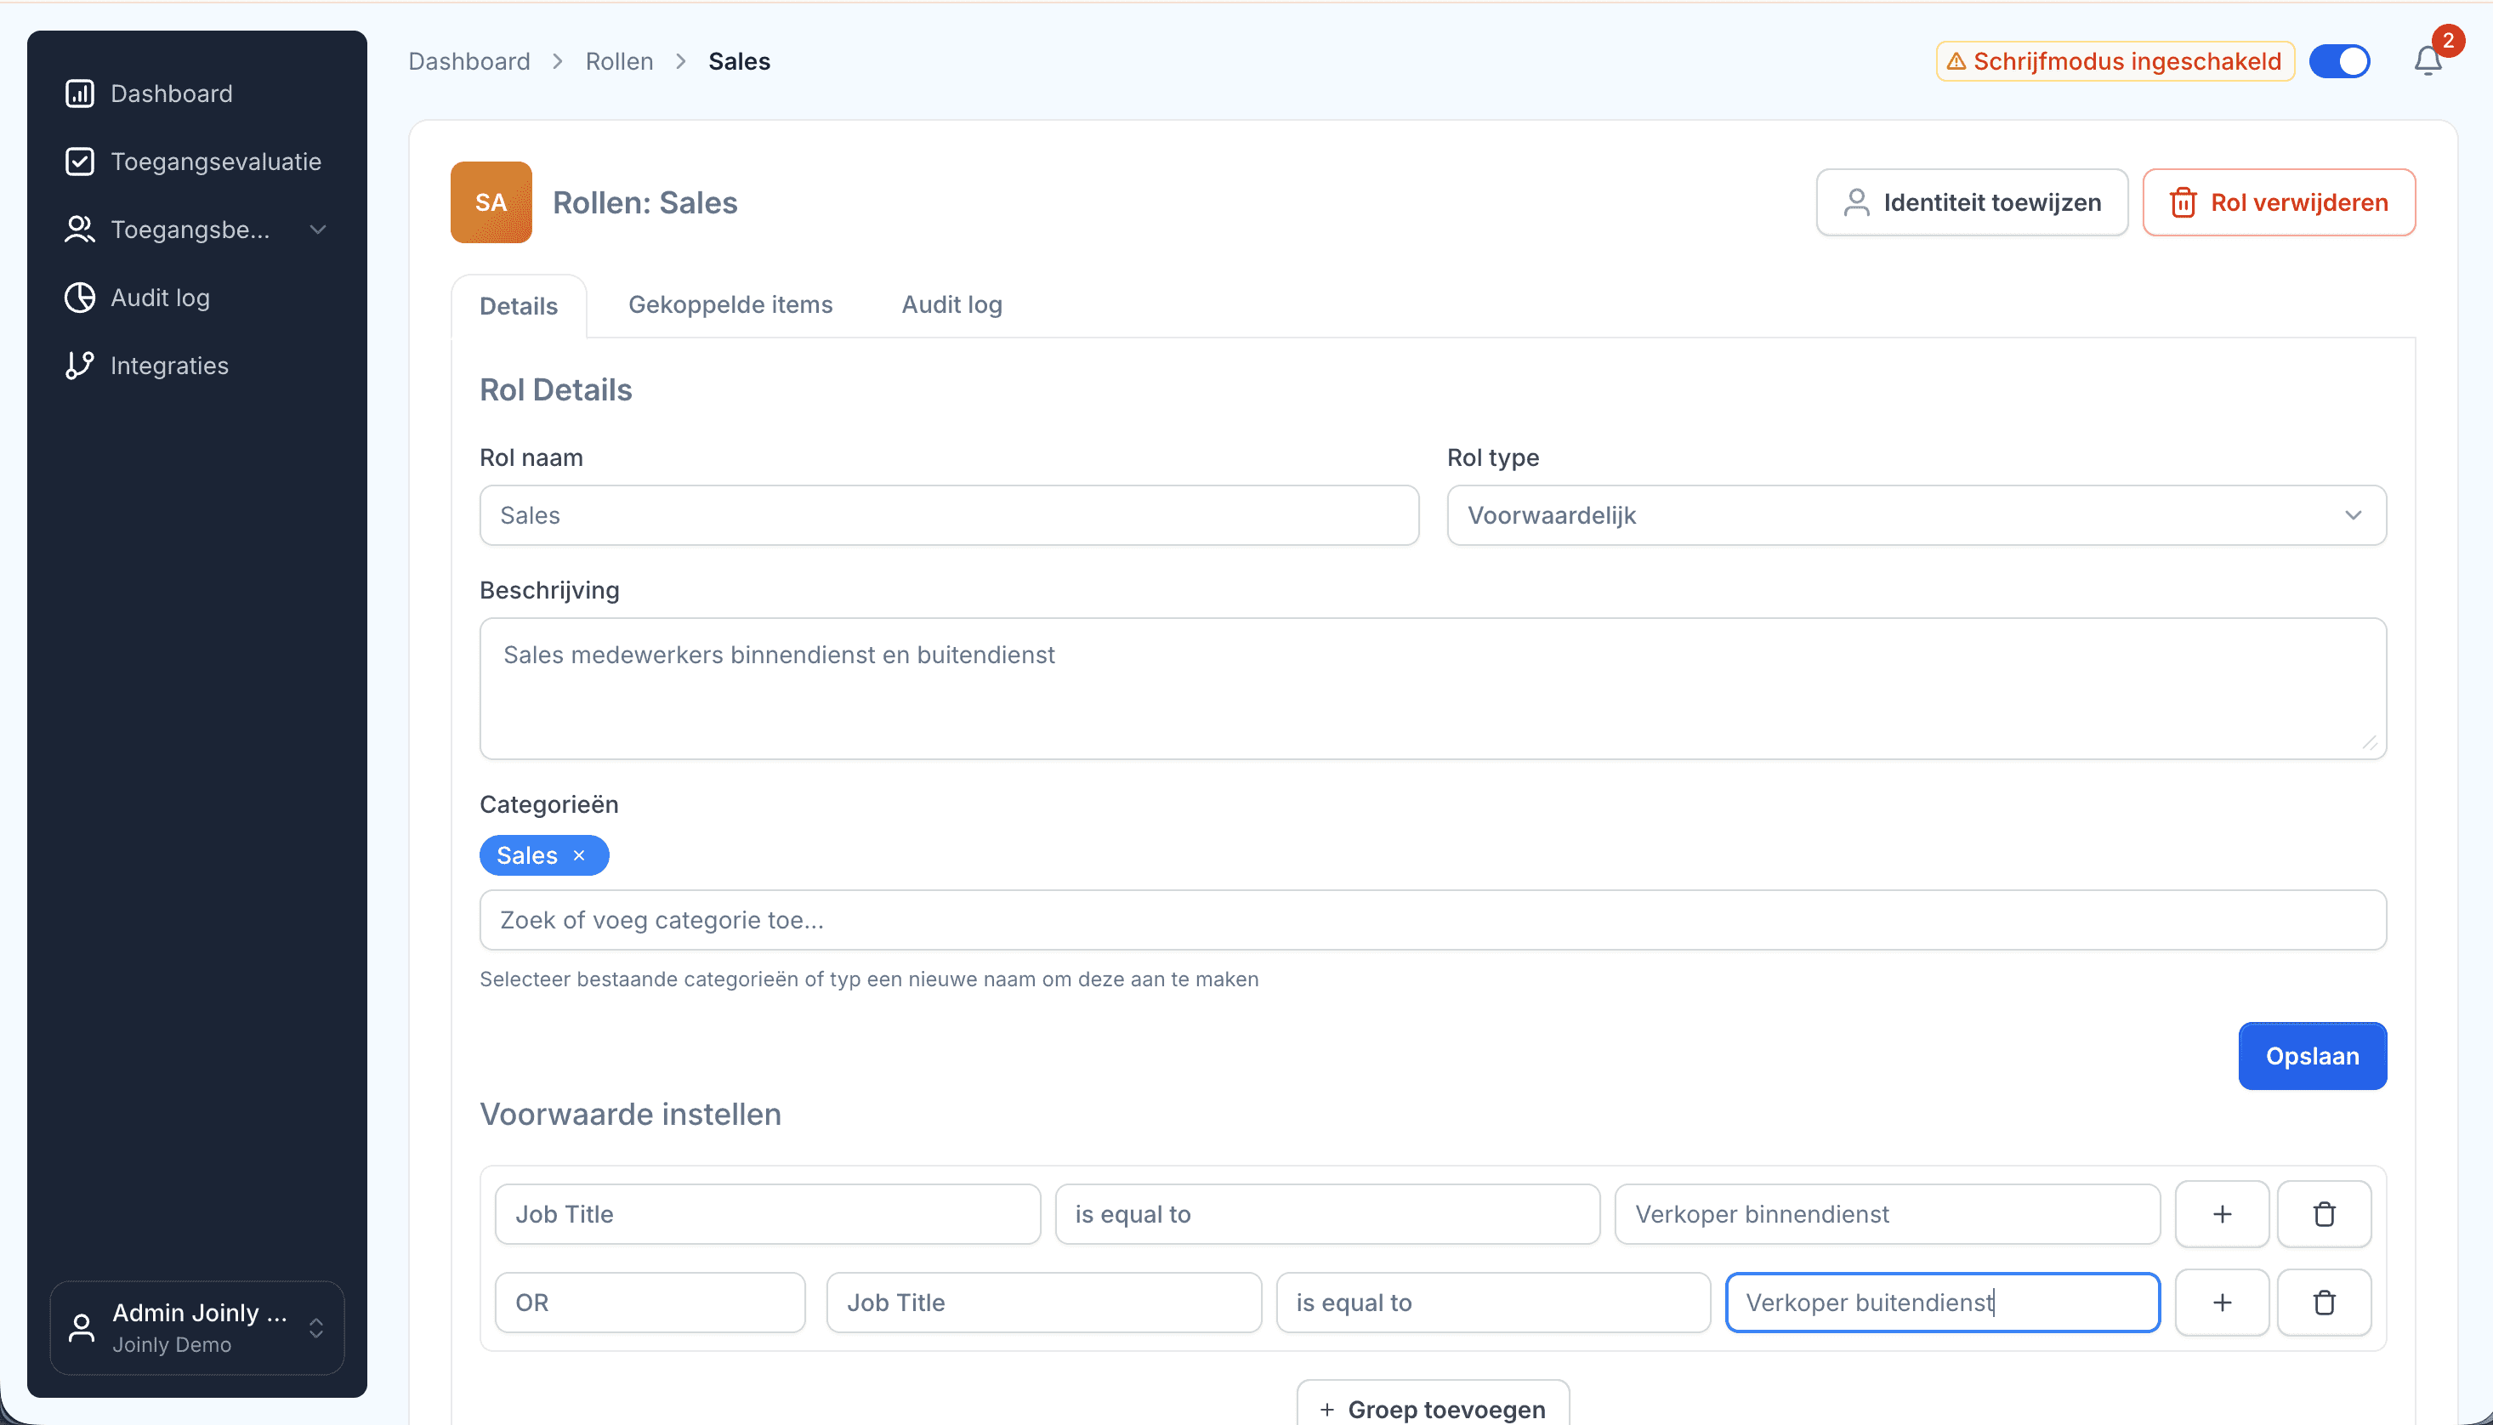Screen dimensions: 2493x1425
Task: Add condition after Verkoper buitendienst row
Action: pyautogui.click(x=2222, y=1303)
